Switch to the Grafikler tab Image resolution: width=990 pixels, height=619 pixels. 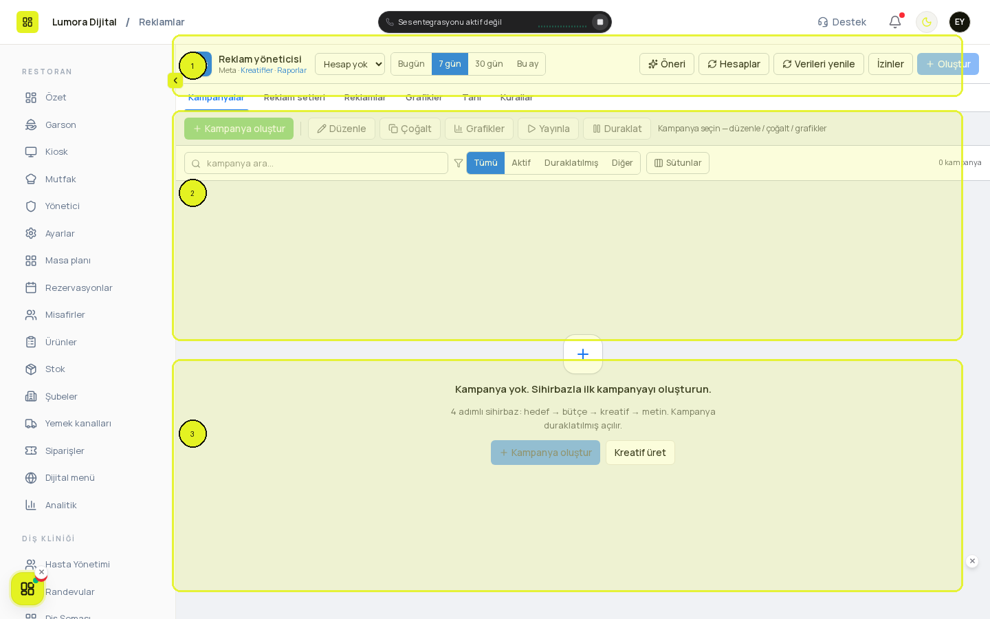pos(423,98)
